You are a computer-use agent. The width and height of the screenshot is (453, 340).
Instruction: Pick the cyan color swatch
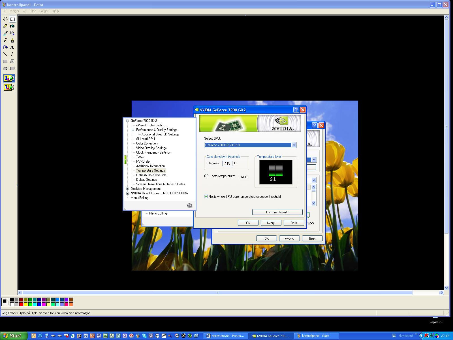point(35,304)
